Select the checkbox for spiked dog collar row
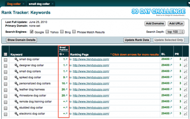This screenshot has height=119, width=190. [x=6, y=78]
